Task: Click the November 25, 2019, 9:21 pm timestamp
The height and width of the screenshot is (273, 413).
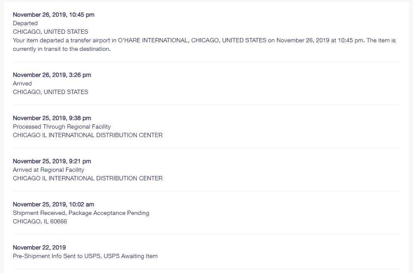Action: (52, 161)
